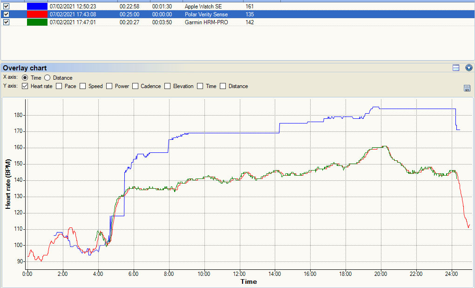The image size is (475, 288).
Task: Click the Time axis title below the chart
Action: point(249,281)
